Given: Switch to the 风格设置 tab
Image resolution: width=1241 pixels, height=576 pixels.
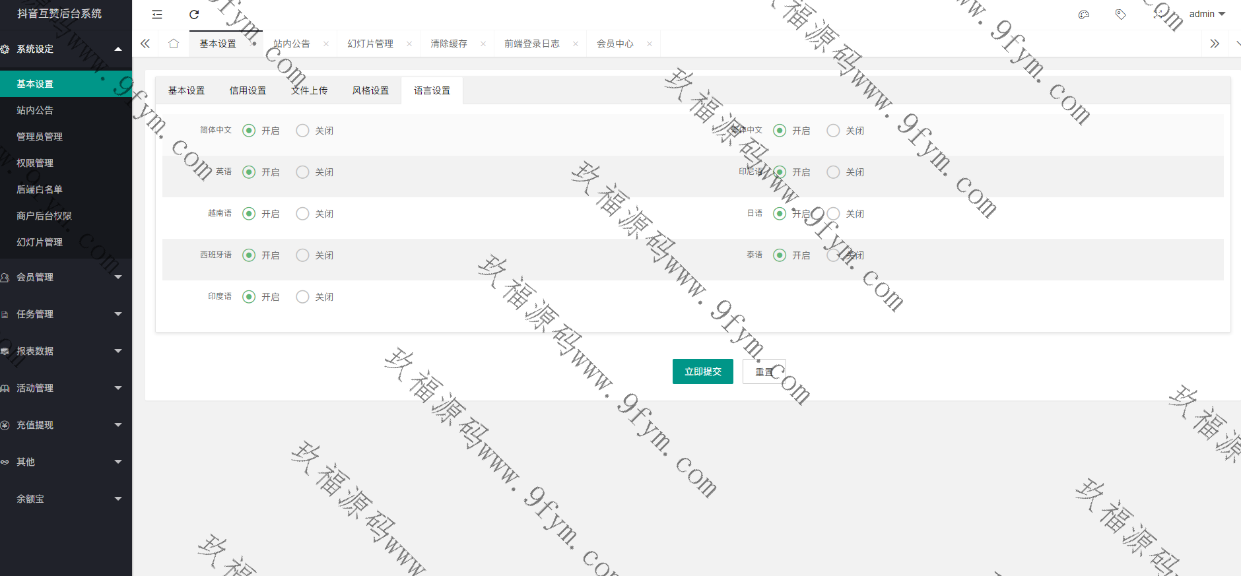Looking at the screenshot, I should [370, 90].
